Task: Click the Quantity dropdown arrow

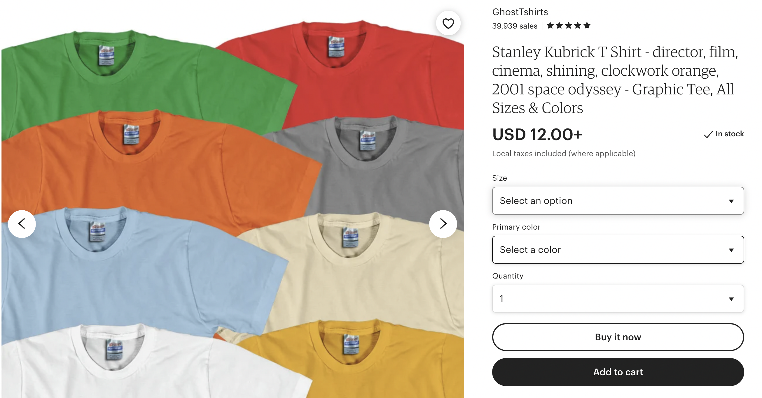Action: click(731, 299)
